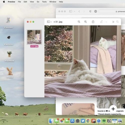Minimize the Preview window with yellow button
This screenshot has height=125, width=125.
[x=30, y=22]
